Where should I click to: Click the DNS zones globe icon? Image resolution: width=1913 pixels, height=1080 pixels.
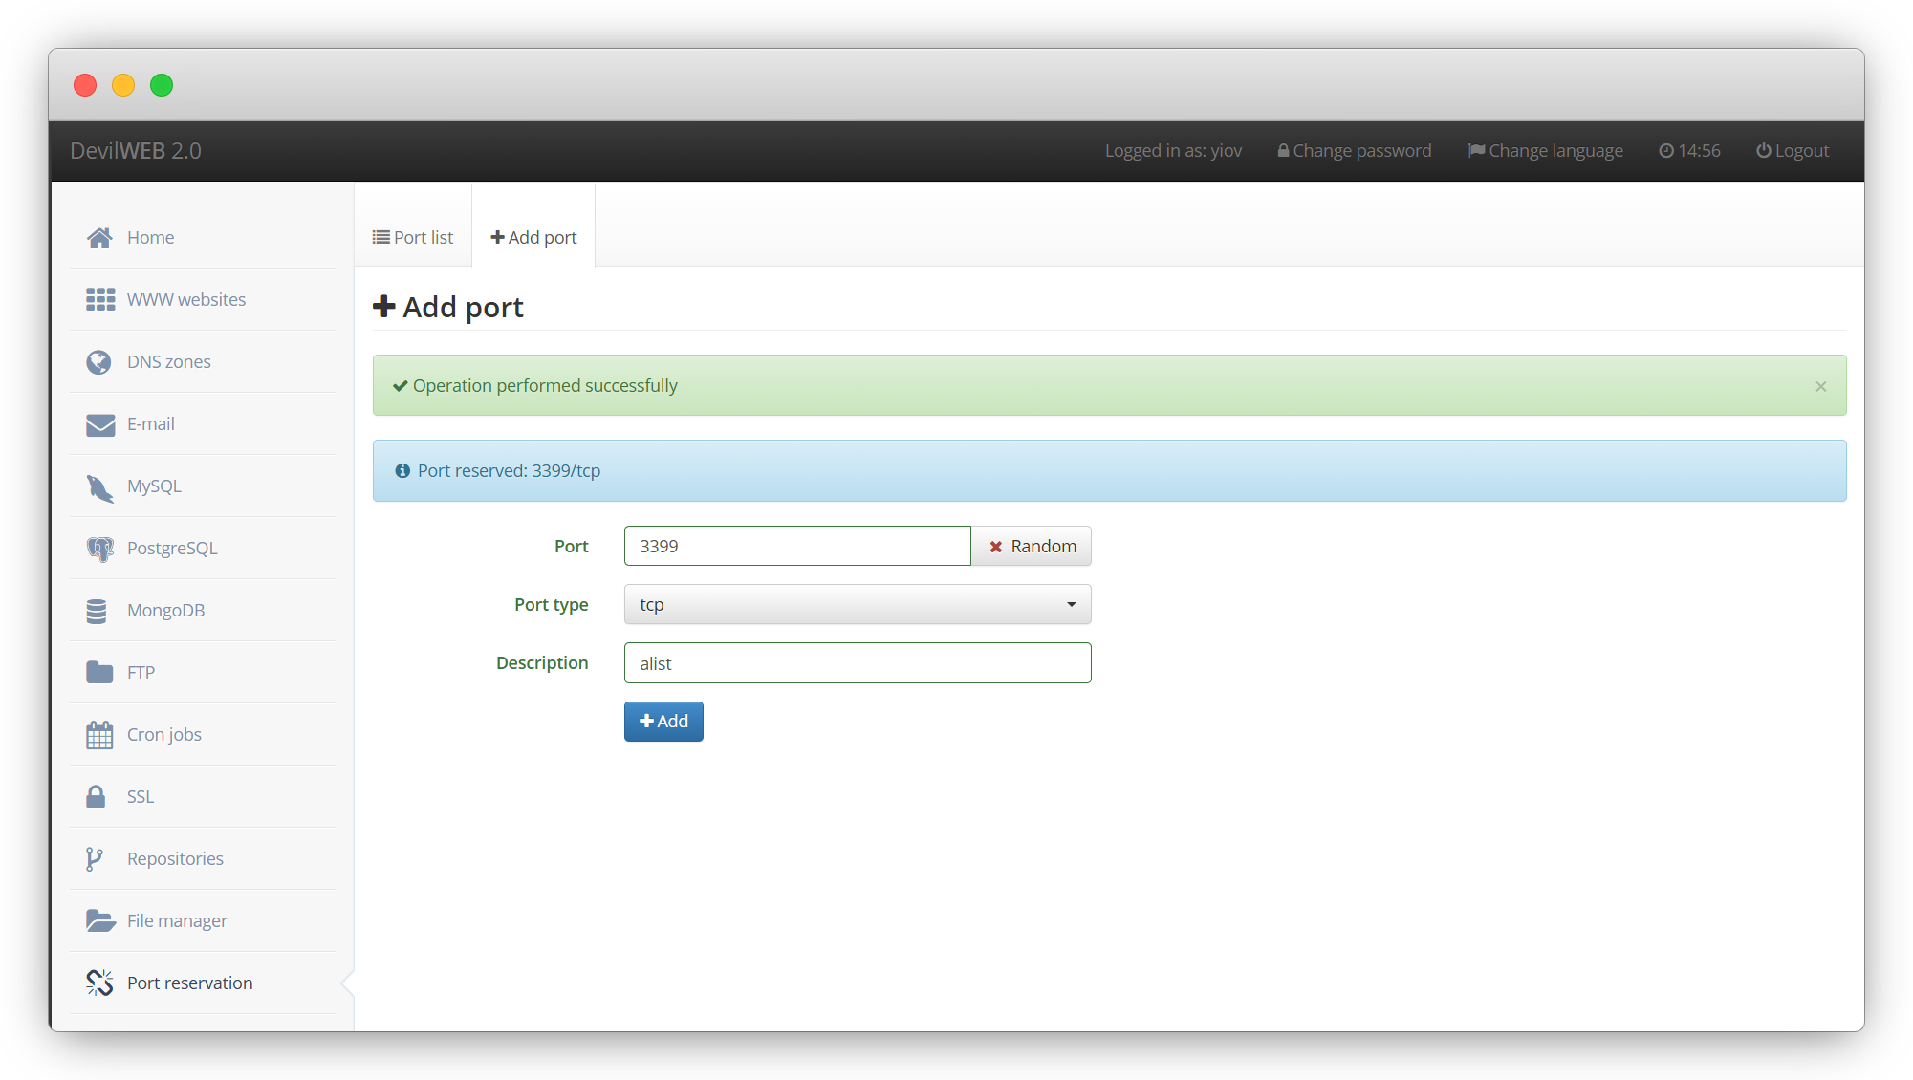(x=98, y=362)
